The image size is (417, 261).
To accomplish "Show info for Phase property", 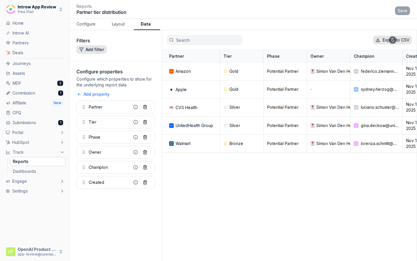I will coord(136,137).
